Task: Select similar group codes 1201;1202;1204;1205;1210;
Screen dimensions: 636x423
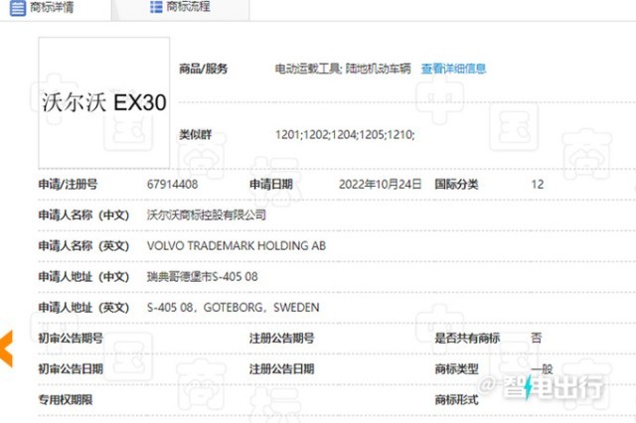Action: coord(345,134)
